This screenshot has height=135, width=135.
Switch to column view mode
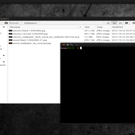[127, 23]
